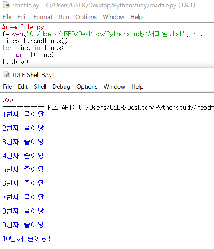Click the output line '7번째 줄이당!'
The height and width of the screenshot is (249, 214).
pos(25,197)
